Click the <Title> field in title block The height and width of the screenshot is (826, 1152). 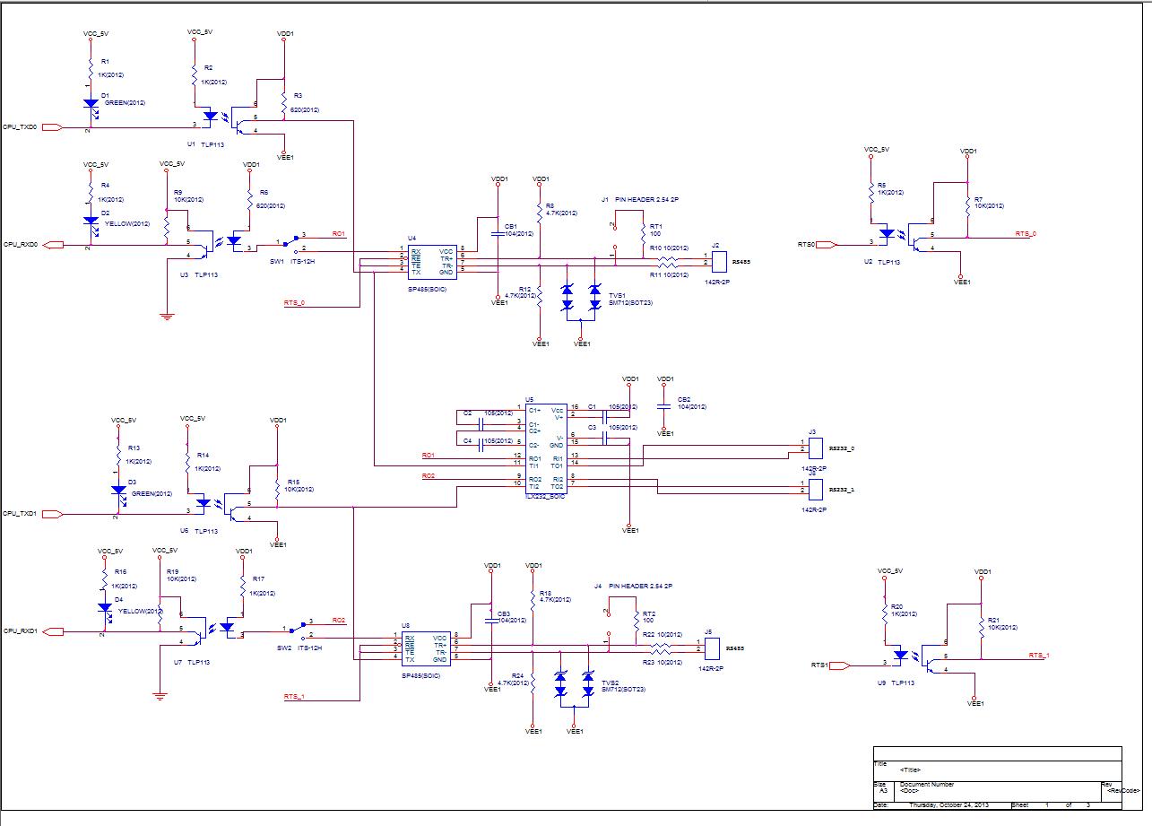point(910,770)
